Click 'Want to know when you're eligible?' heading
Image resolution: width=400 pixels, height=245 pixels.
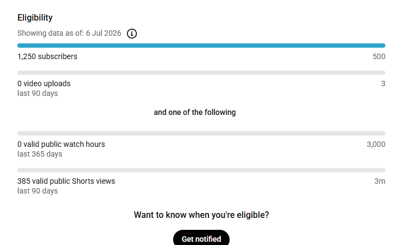click(x=201, y=215)
